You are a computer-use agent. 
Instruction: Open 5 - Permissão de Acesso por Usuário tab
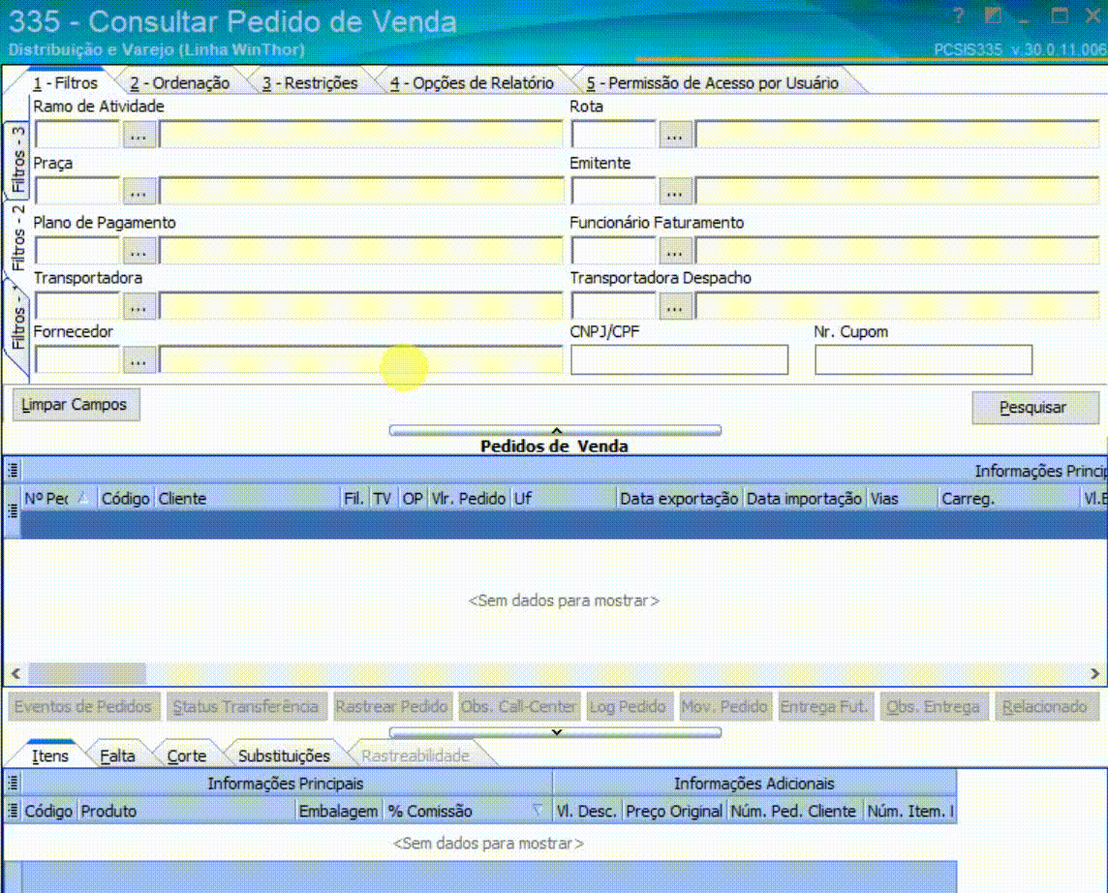tap(712, 82)
